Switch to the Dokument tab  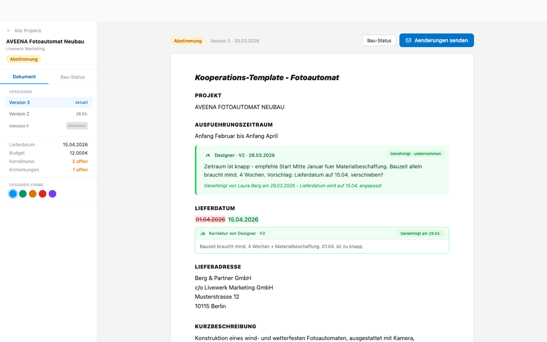coord(24,77)
